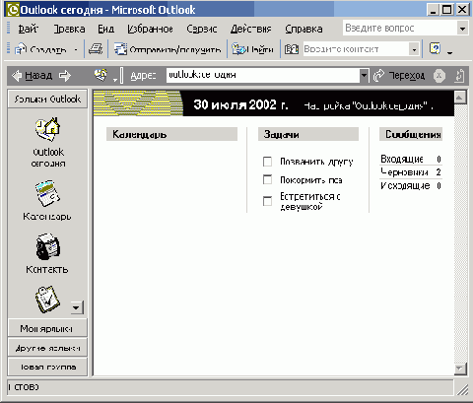The height and width of the screenshot is (403, 473).
Task: Open the Контакты shortcut icon
Action: pos(48,246)
